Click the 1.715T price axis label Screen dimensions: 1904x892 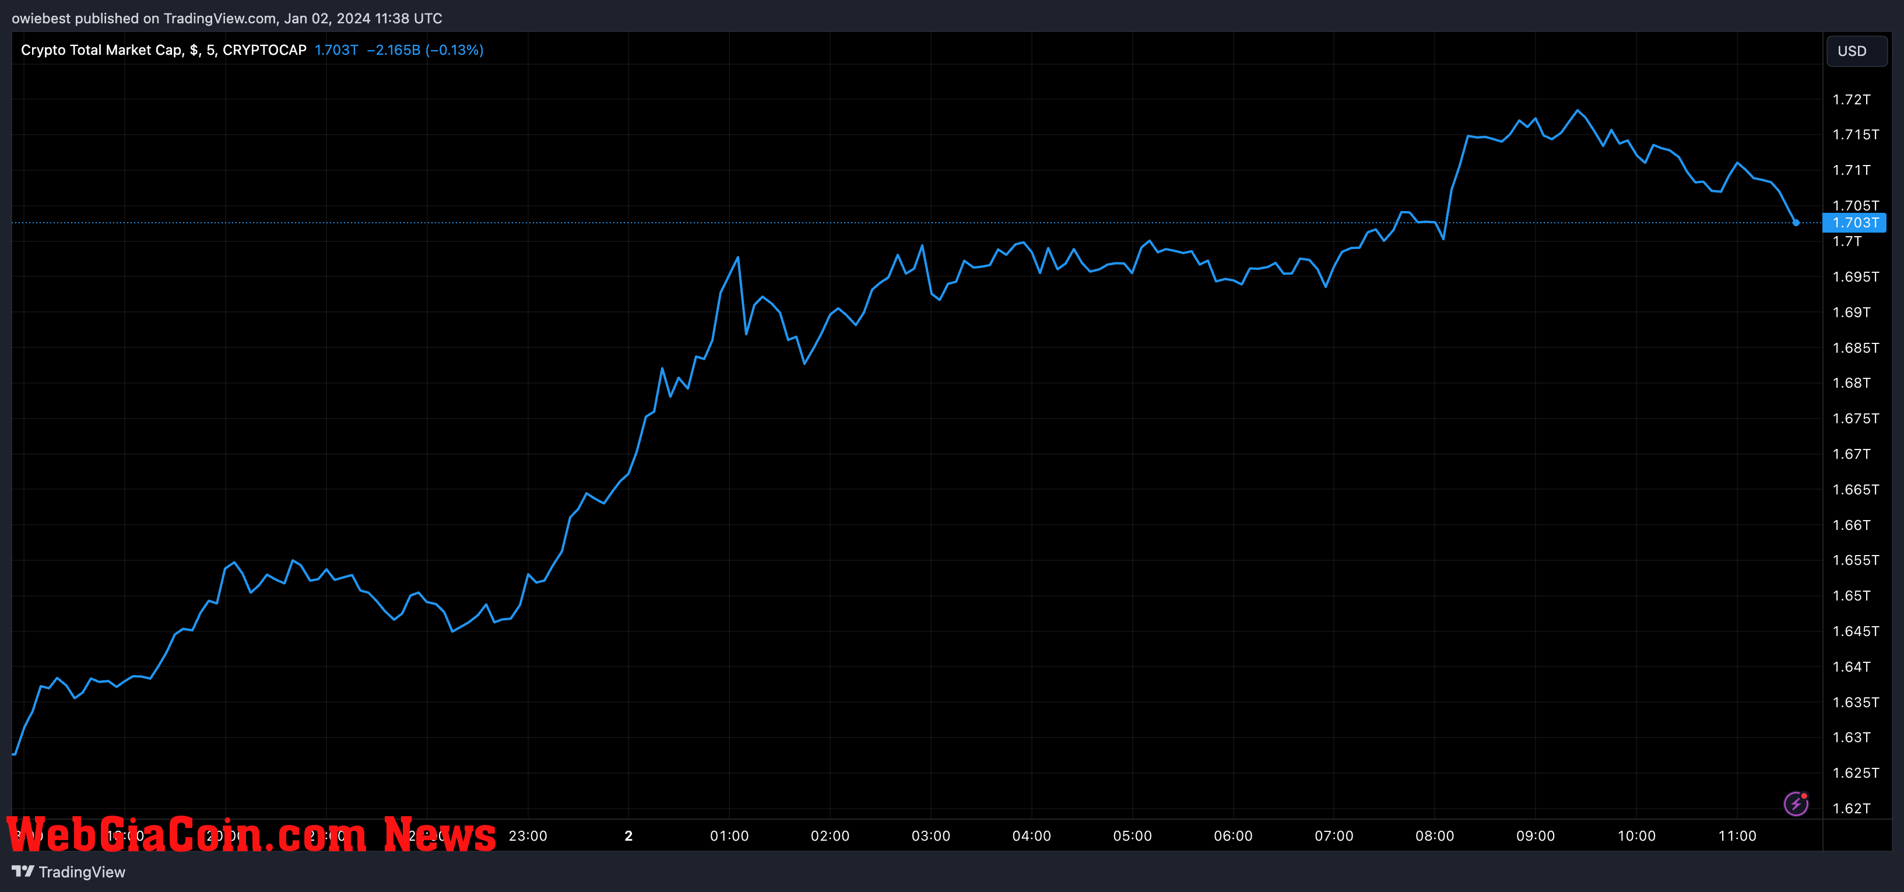coord(1855,135)
